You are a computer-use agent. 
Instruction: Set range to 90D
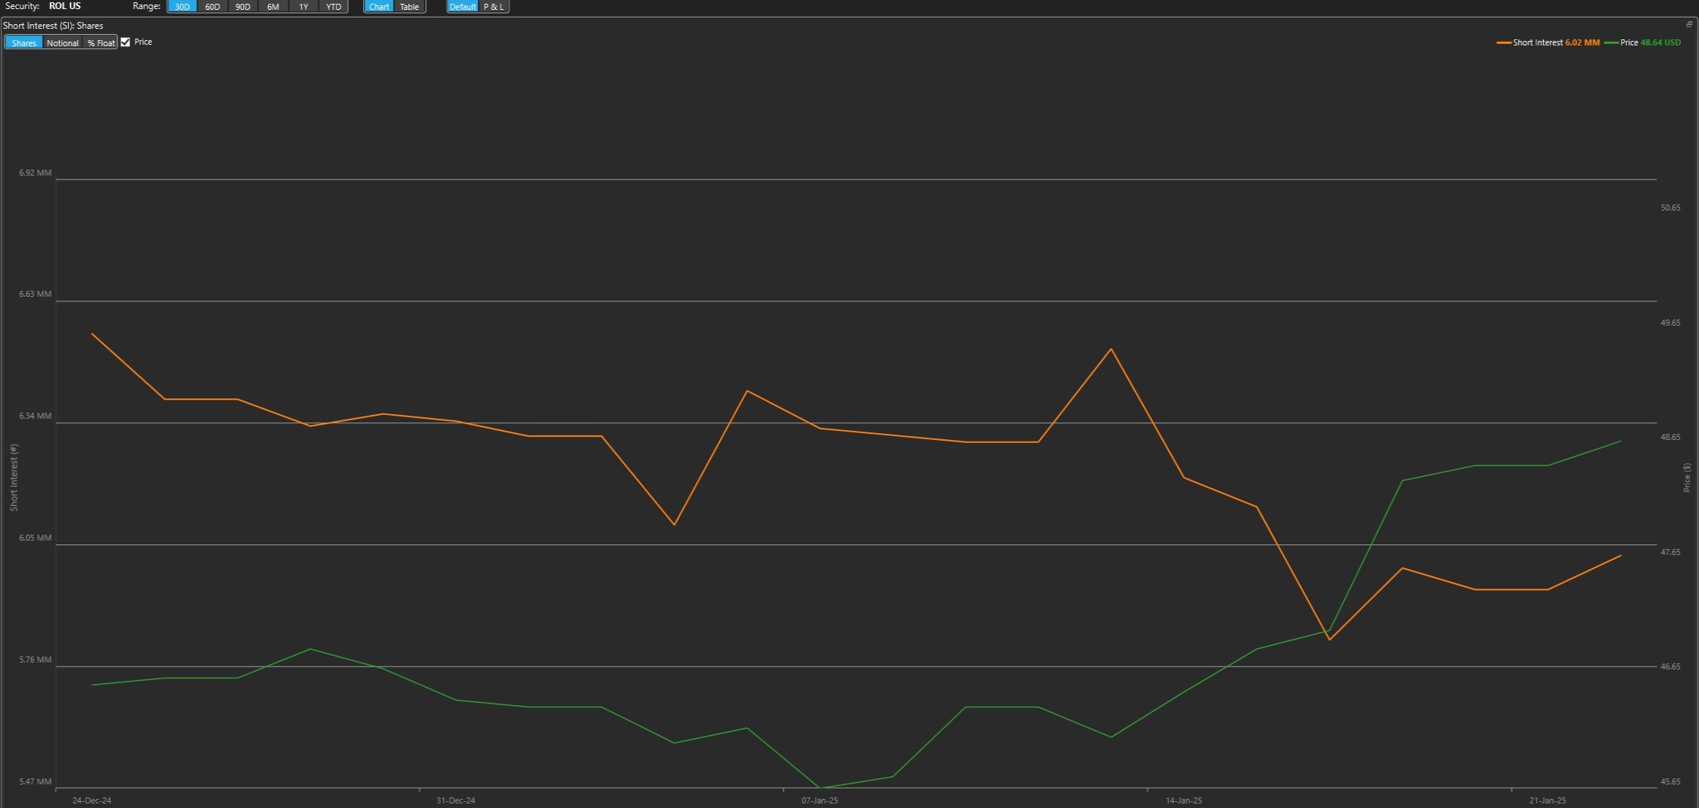point(242,7)
